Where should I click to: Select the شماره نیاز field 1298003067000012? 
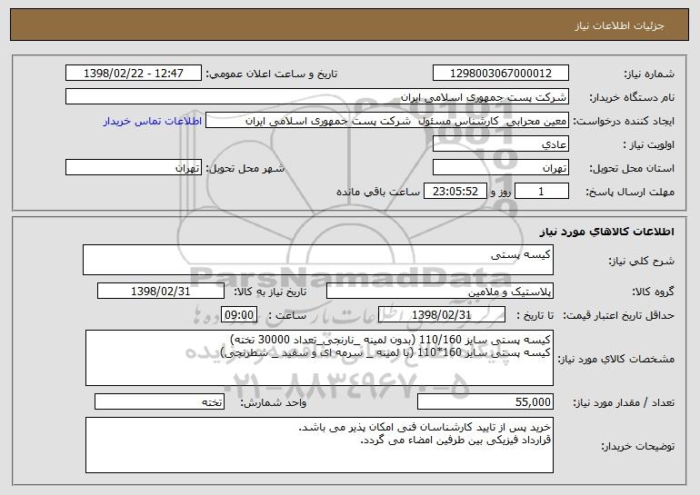coord(500,73)
